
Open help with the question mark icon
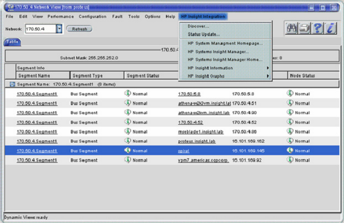point(317,28)
